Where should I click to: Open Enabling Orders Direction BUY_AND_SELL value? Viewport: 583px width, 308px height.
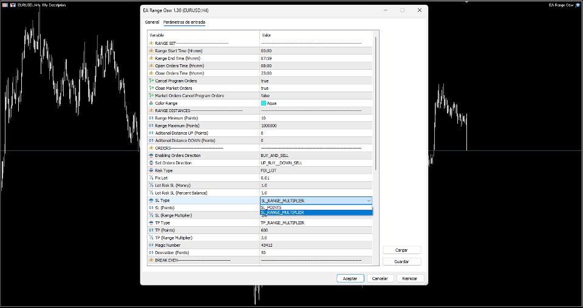[x=316, y=155]
